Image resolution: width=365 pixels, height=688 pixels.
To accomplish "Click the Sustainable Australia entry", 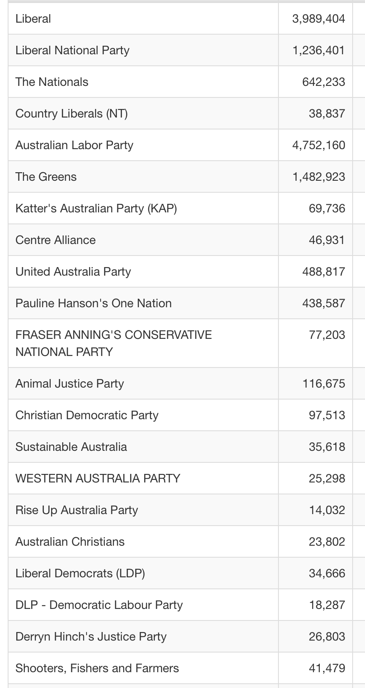I will pos(71,447).
